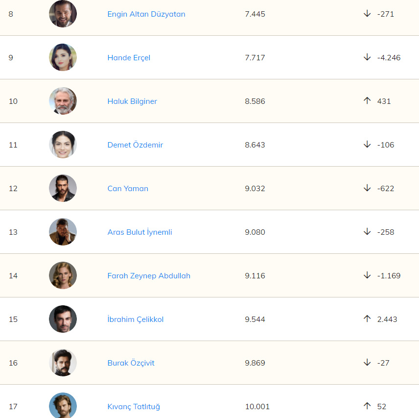Open the Hande Erçel profile link
The height and width of the screenshot is (418, 419).
[129, 58]
